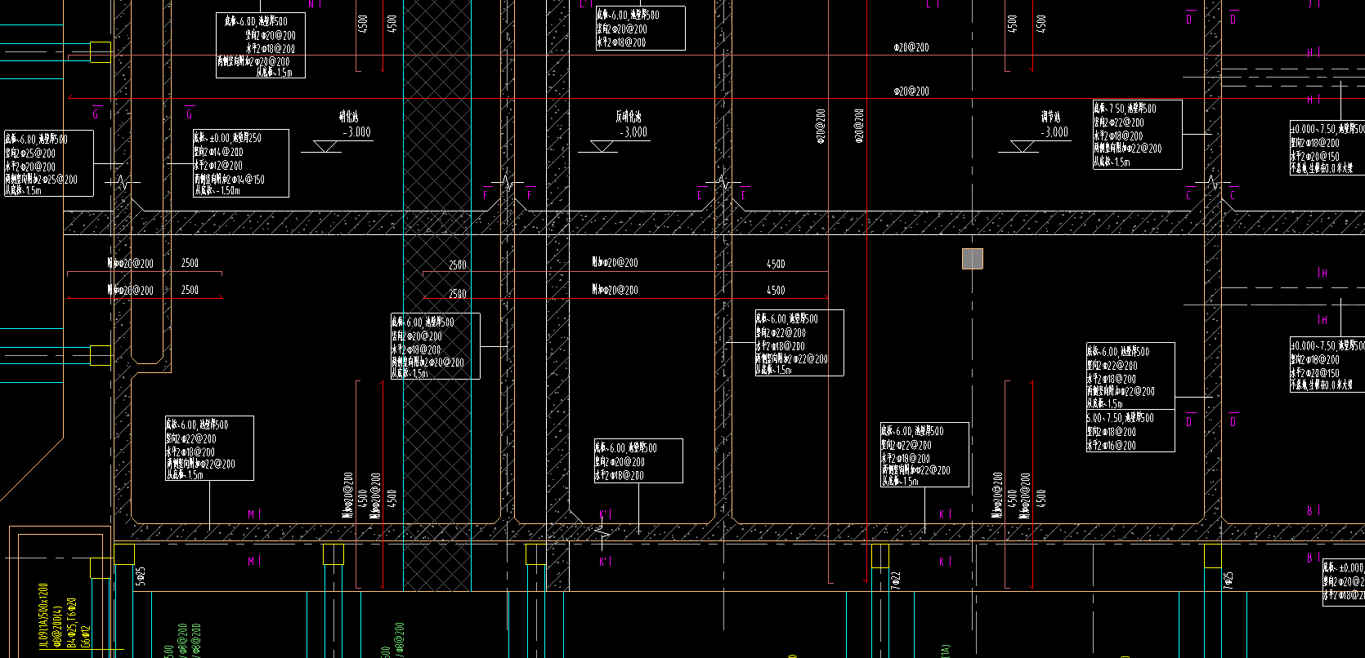Click the -3.000 elevation under 反硝化池

point(633,132)
